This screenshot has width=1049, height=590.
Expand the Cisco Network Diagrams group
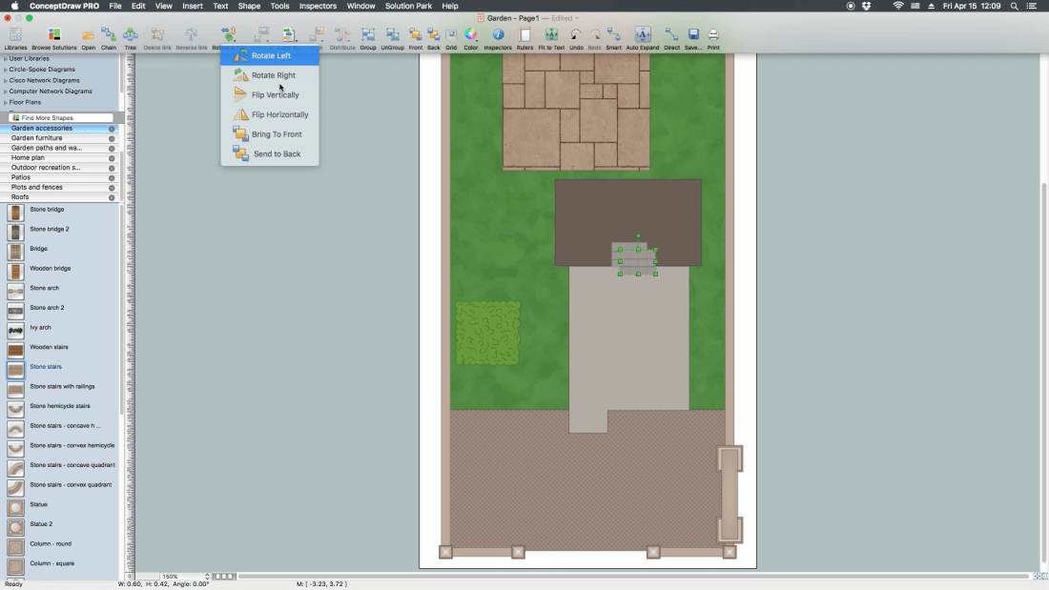tap(44, 80)
